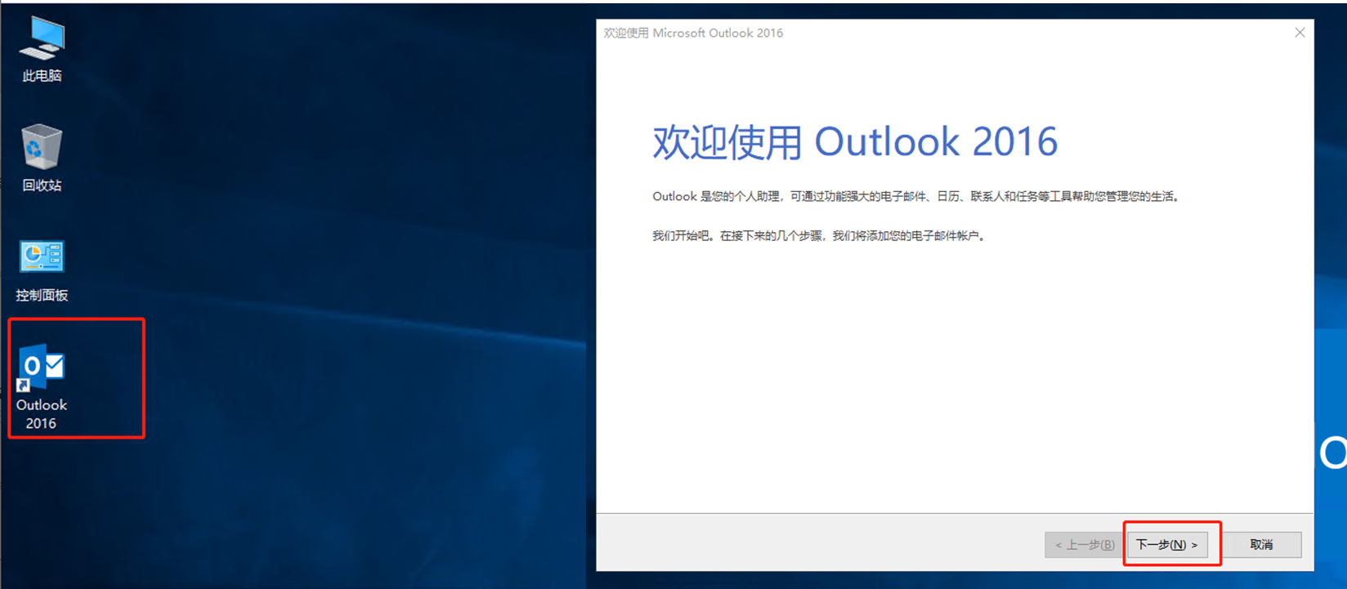Close the Outlook 2016 welcome dialog
Image resolution: width=1347 pixels, height=589 pixels.
1300,33
